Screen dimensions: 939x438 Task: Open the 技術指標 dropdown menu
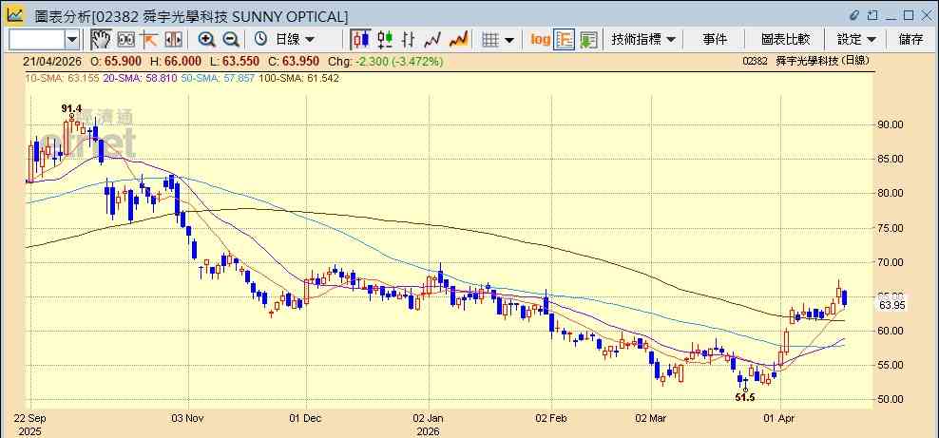pos(643,40)
